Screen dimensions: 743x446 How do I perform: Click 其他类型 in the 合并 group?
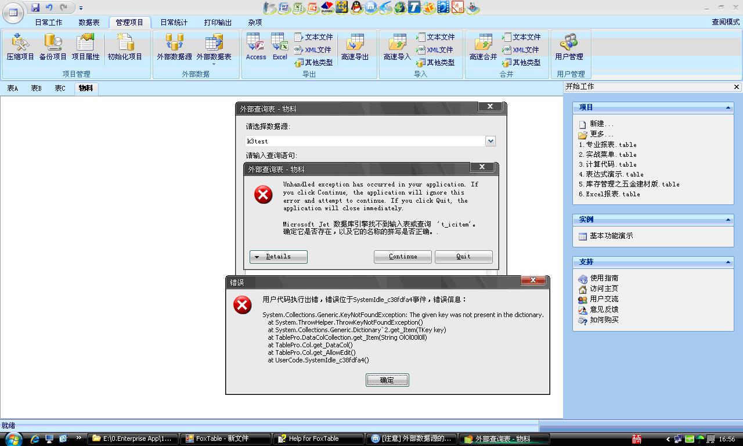[x=521, y=63]
